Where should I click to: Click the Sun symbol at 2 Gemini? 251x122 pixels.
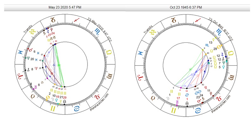(48, 97)
